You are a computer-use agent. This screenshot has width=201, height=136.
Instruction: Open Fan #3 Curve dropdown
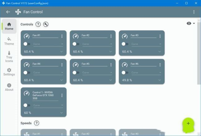[x=146, y=44]
